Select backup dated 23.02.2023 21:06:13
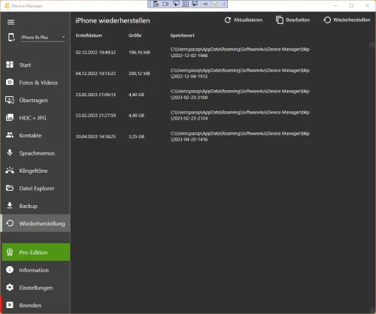376x314 pixels. (96, 95)
